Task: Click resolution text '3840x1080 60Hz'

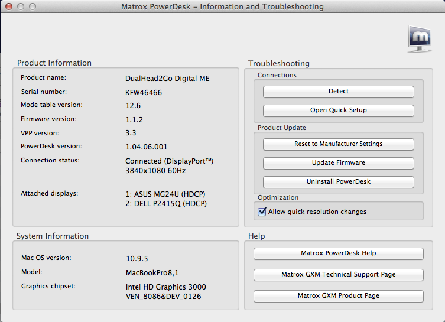Action: click(155, 171)
